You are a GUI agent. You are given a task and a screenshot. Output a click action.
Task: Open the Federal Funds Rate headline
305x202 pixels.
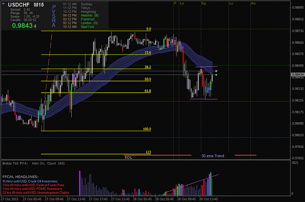33,185
